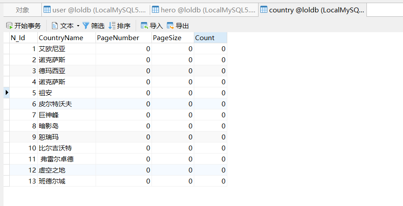
Task: Click the Import (导入) icon
Action: click(x=144, y=26)
